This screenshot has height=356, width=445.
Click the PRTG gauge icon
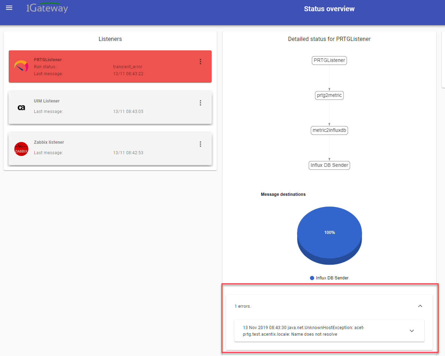(21, 66)
